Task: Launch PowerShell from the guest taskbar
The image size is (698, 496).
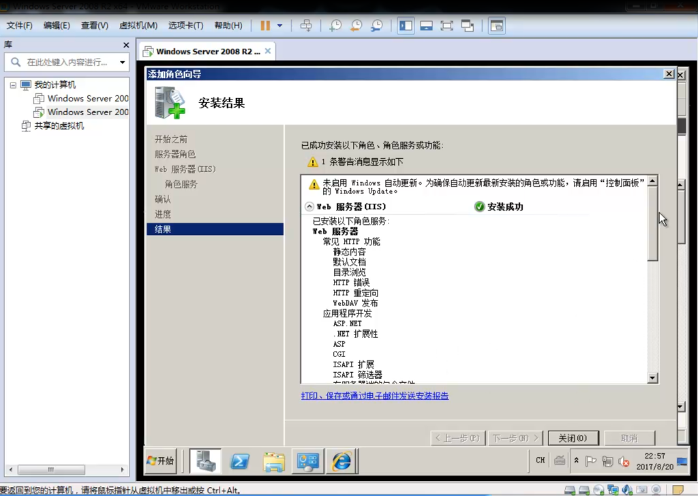Action: point(239,461)
